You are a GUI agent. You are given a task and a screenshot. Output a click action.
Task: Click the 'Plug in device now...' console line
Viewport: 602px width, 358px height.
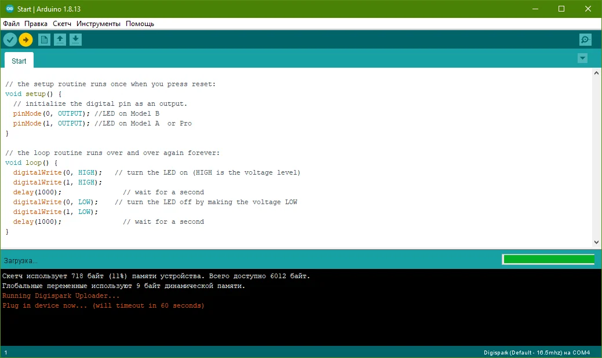pyautogui.click(x=103, y=305)
